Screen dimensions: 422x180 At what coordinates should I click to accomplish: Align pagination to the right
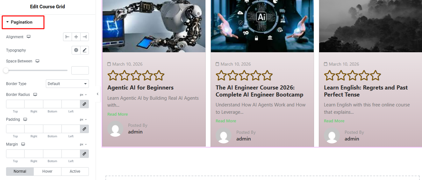click(x=84, y=37)
